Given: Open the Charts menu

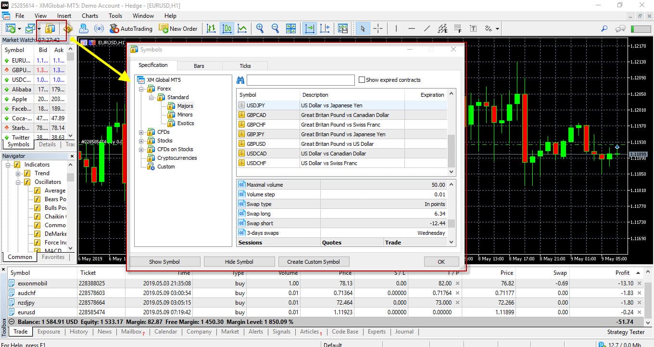Looking at the screenshot, I should 90,16.
